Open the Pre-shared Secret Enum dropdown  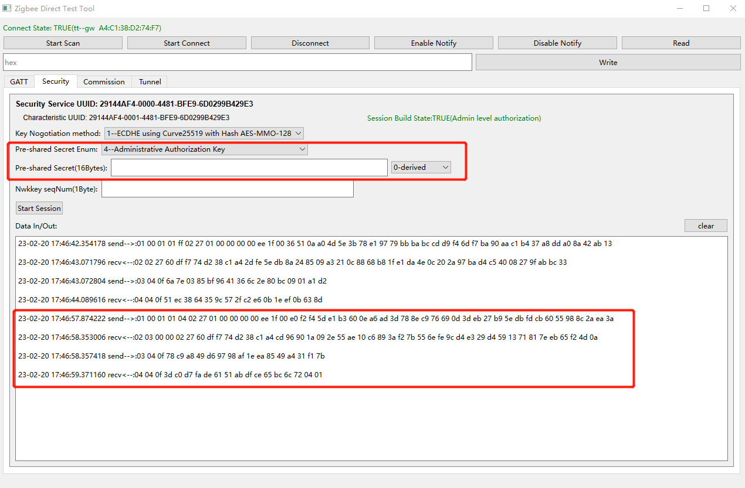[x=205, y=149]
